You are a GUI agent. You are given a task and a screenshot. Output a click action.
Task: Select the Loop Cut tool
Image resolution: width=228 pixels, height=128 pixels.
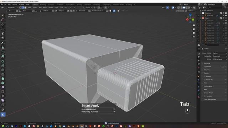[3, 70]
